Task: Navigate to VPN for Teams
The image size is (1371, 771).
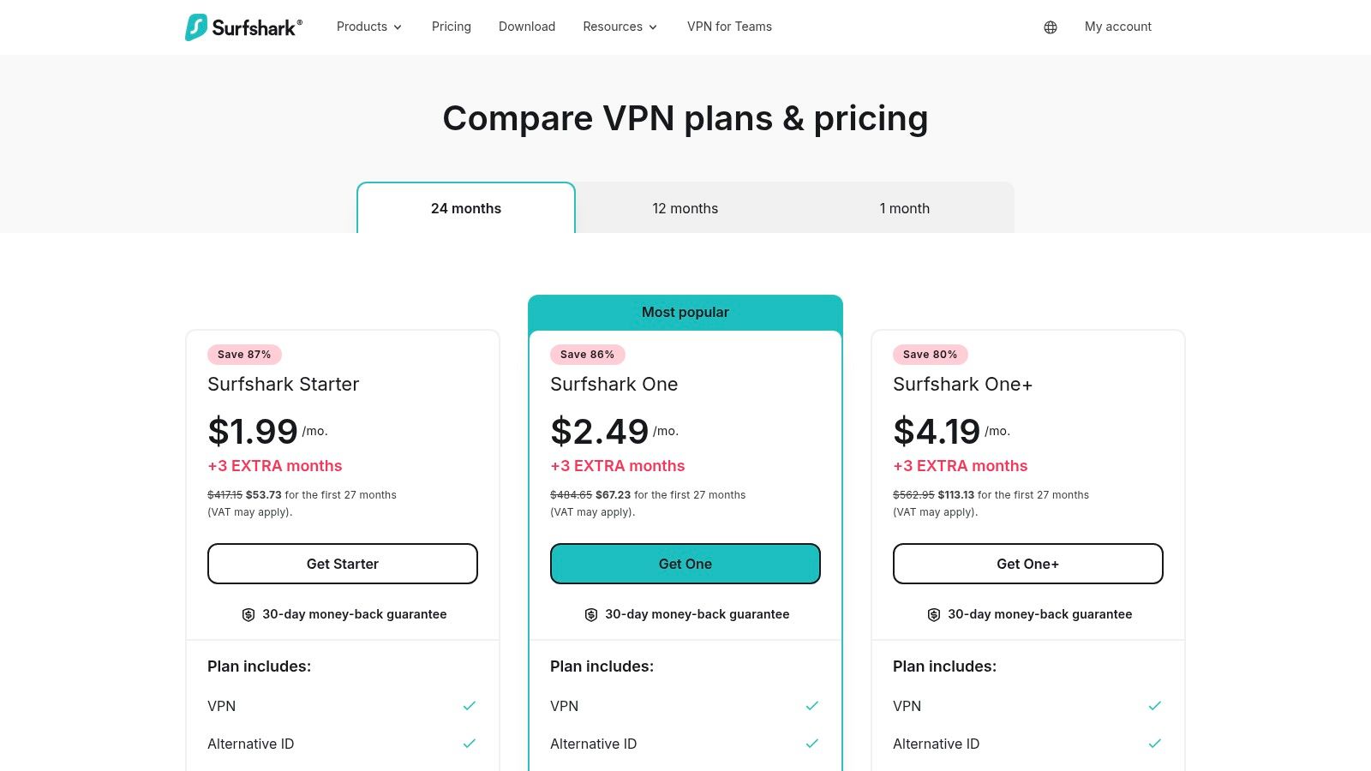Action: click(x=729, y=27)
